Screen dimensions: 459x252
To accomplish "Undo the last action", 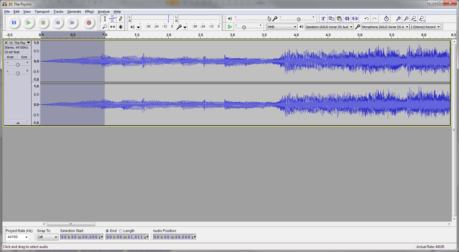I will click(366, 19).
